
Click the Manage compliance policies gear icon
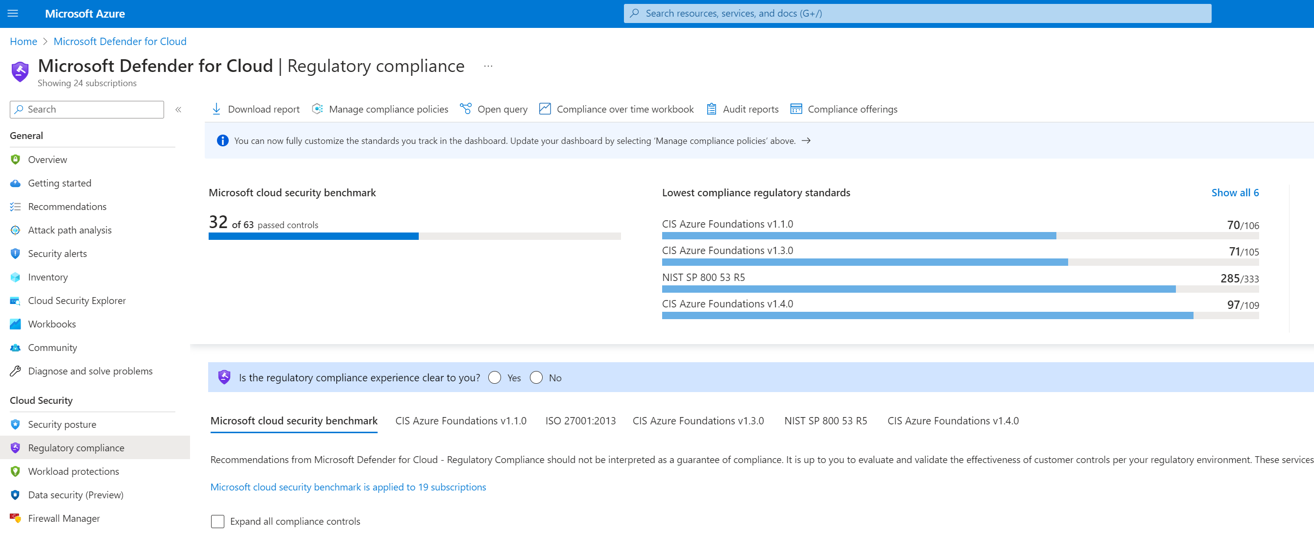[x=317, y=109]
